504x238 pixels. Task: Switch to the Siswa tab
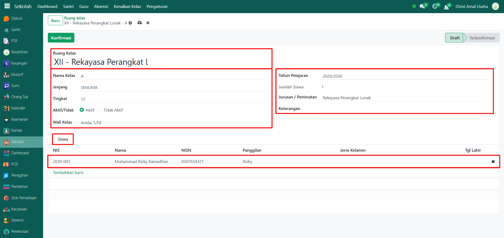63,139
